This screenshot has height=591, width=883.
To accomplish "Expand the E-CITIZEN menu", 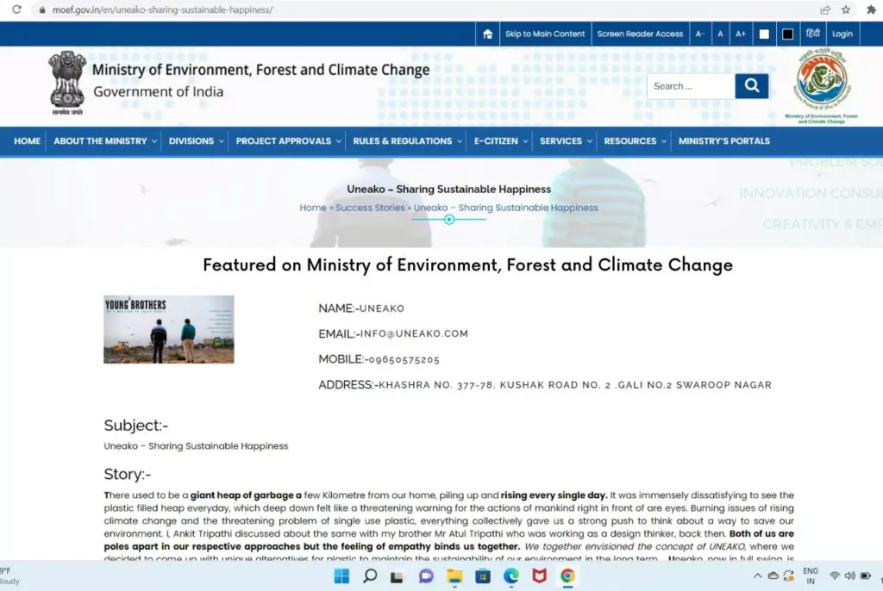I will click(x=501, y=141).
